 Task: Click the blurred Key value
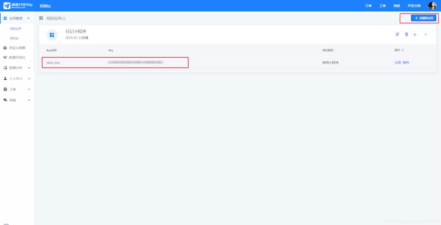pyautogui.click(x=135, y=62)
